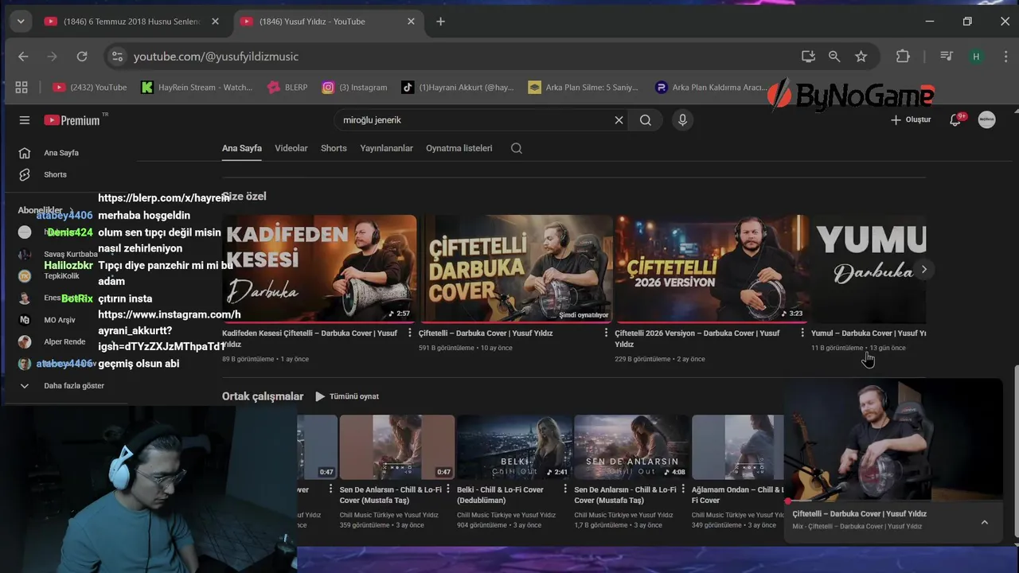Open media controls icon in Chrome toolbar

pos(947,57)
